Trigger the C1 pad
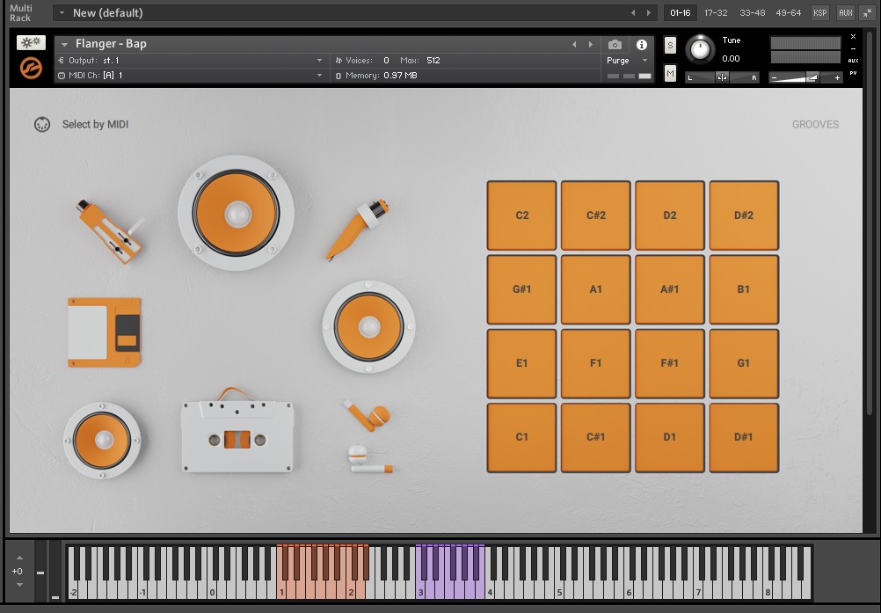This screenshot has width=881, height=613. (x=521, y=437)
